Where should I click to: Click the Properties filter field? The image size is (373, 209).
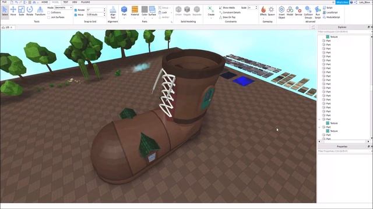click(343, 151)
